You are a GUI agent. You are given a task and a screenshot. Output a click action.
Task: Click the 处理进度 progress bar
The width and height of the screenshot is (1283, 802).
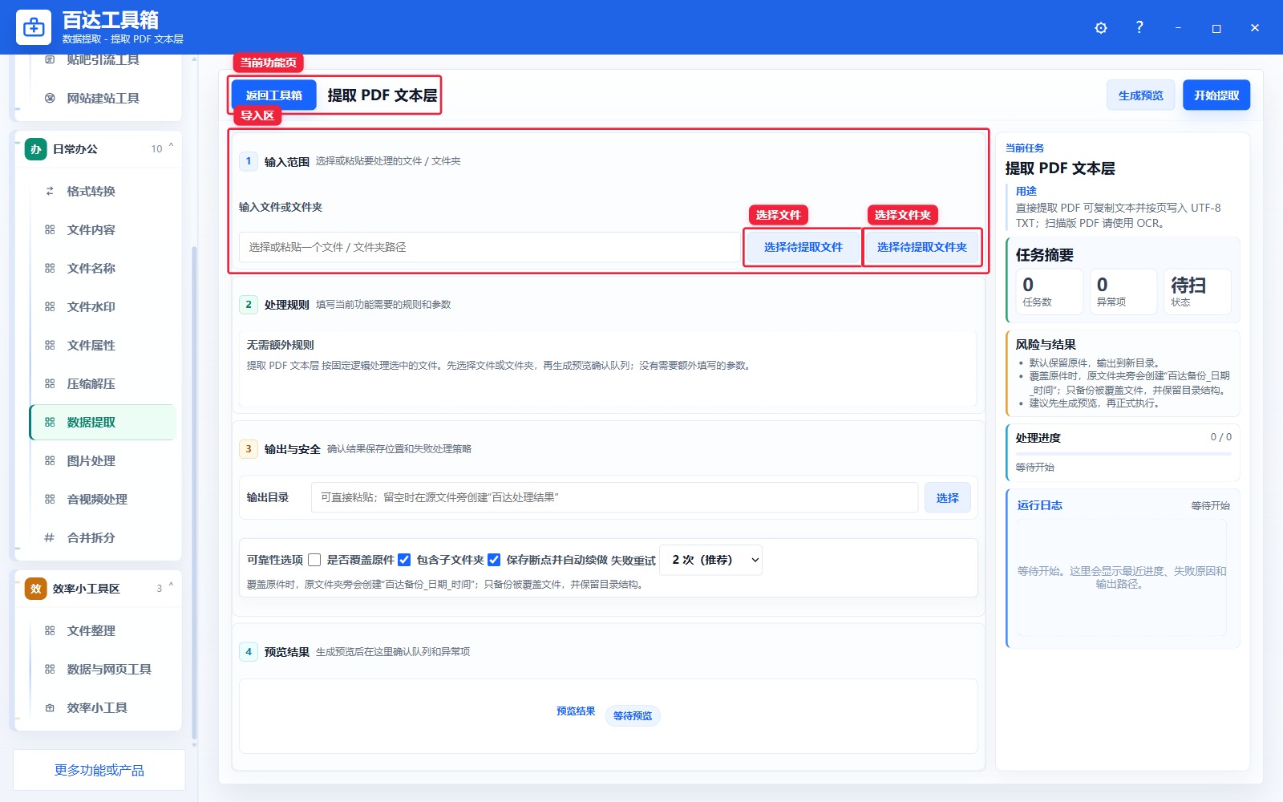click(1123, 454)
